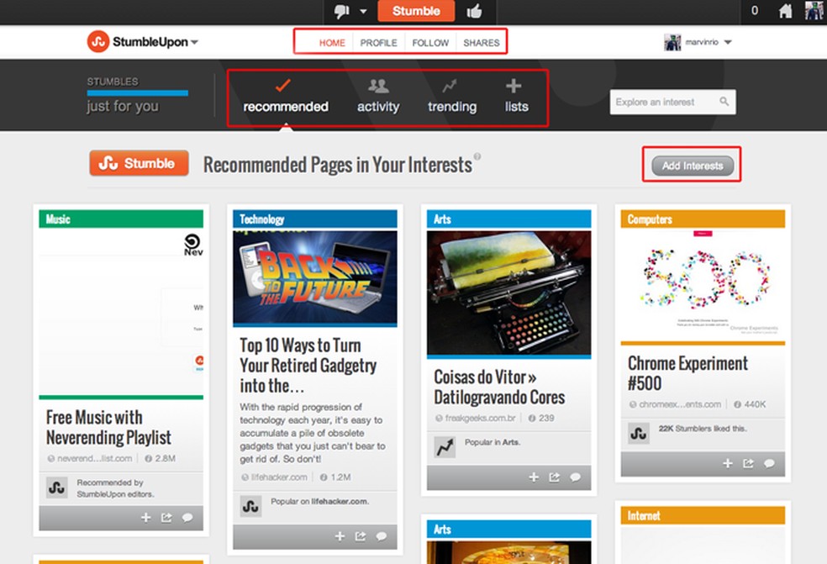Click the 239 views count
827x564 pixels.
click(x=541, y=418)
